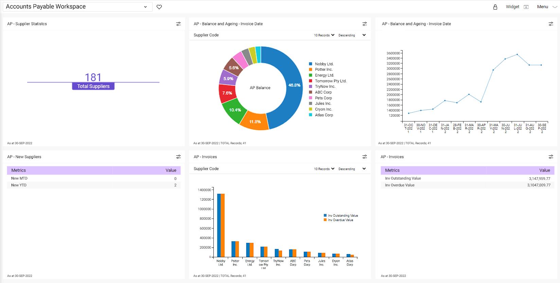This screenshot has width=560, height=283.
Task: Click the Widget menu label
Action: pyautogui.click(x=512, y=7)
